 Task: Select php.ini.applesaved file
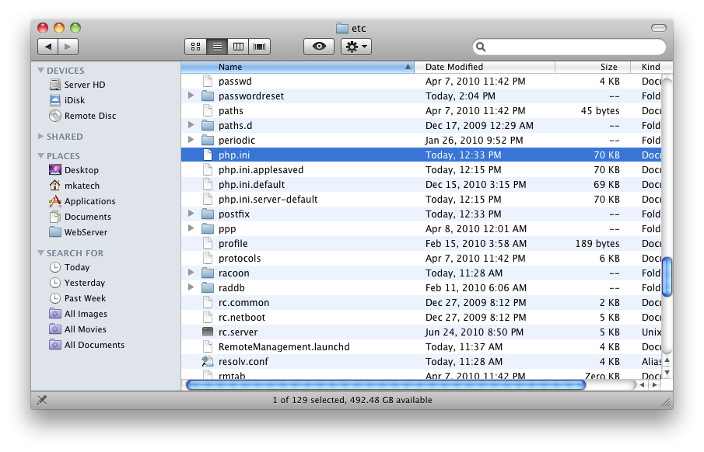[421, 169]
